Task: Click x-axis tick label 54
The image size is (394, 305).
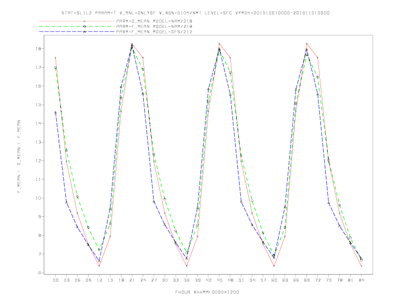Action: pyautogui.click(x=252, y=280)
